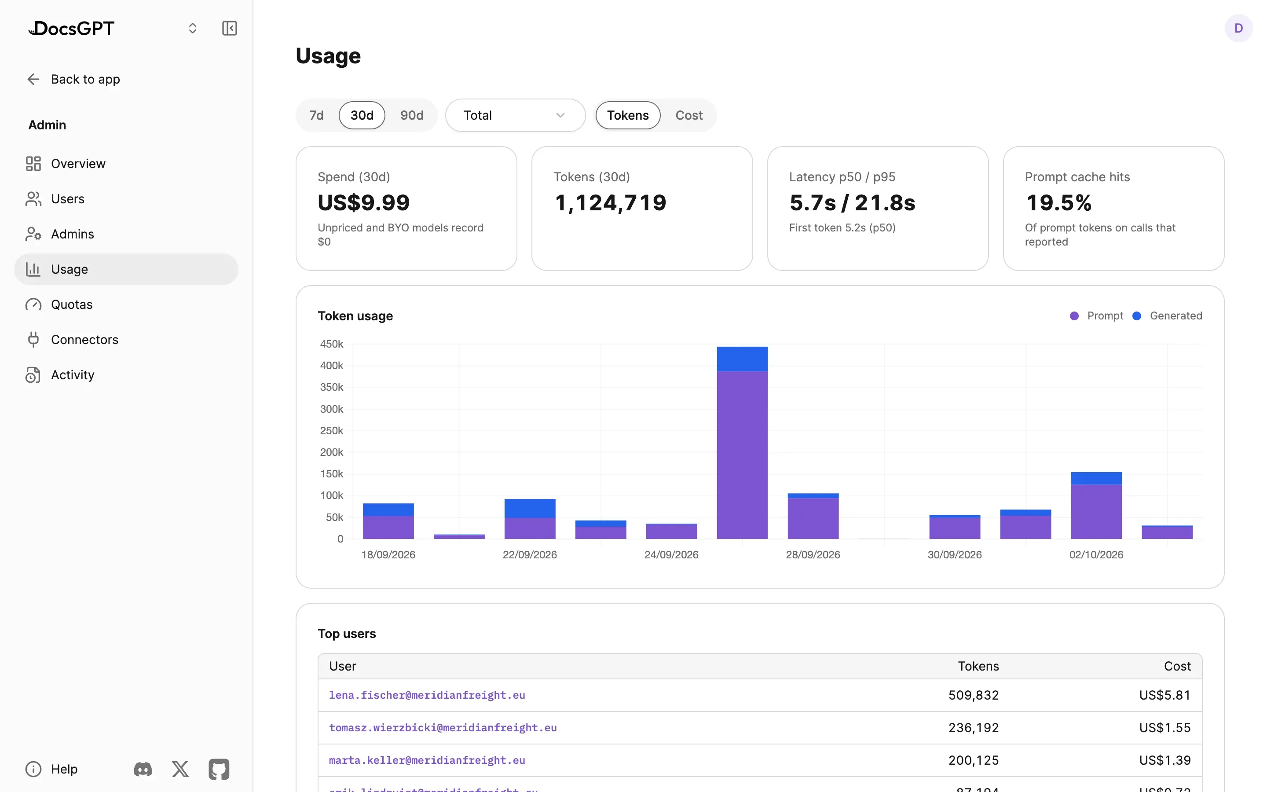Click the Back to app arrow icon
The image size is (1267, 792).
pos(33,79)
